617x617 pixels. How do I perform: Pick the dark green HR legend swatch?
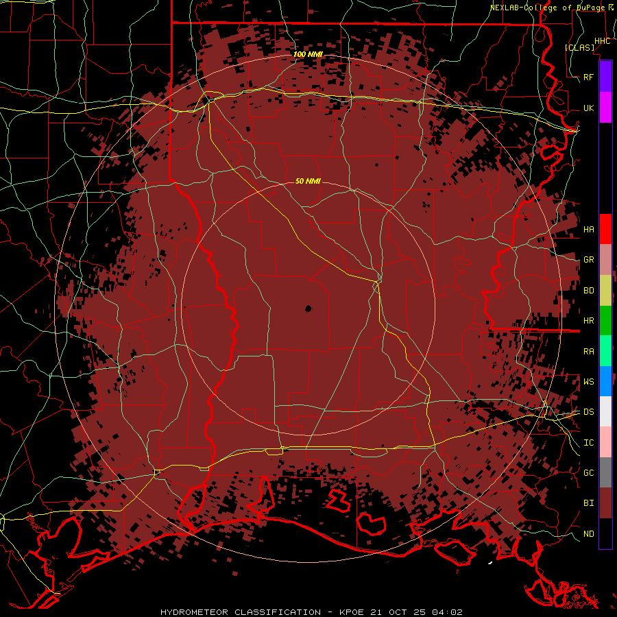[x=605, y=320]
